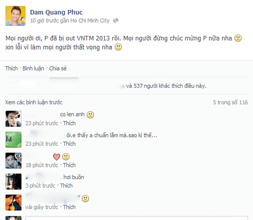This screenshot has height=220, width=253.
Task: Click the Thích link under the post
Action: (x=12, y=68)
